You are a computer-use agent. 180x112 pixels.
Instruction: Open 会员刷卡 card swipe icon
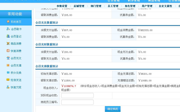tap(8, 29)
